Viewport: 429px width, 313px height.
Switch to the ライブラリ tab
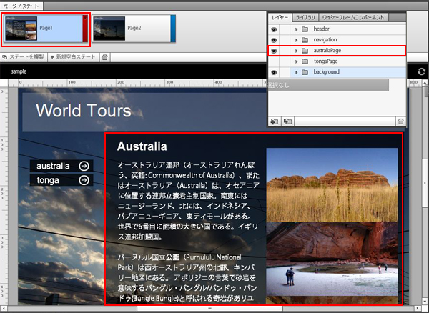[x=305, y=18]
